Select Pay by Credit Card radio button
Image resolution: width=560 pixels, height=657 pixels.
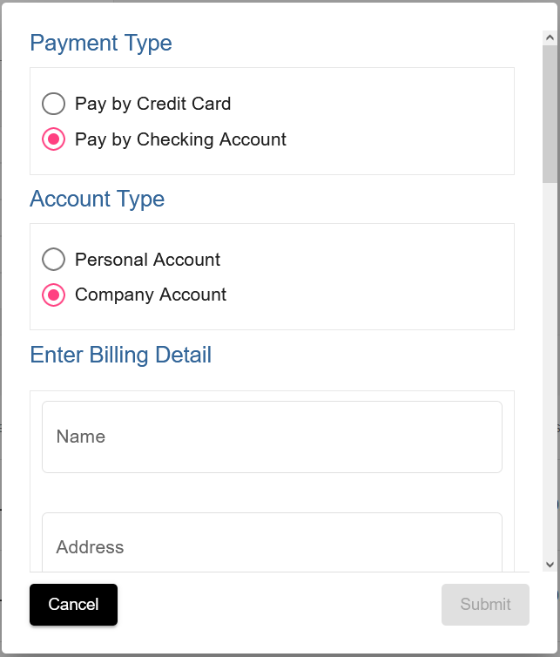(x=54, y=104)
